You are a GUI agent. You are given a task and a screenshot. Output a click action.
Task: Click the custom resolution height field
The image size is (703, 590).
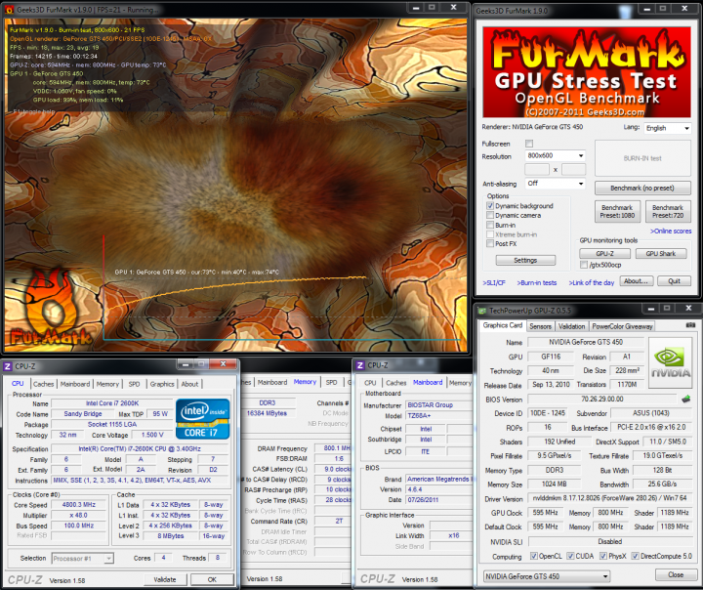coord(573,170)
